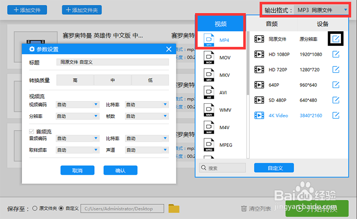Click the save path input field
This screenshot has width=357, height=219.
point(122,208)
